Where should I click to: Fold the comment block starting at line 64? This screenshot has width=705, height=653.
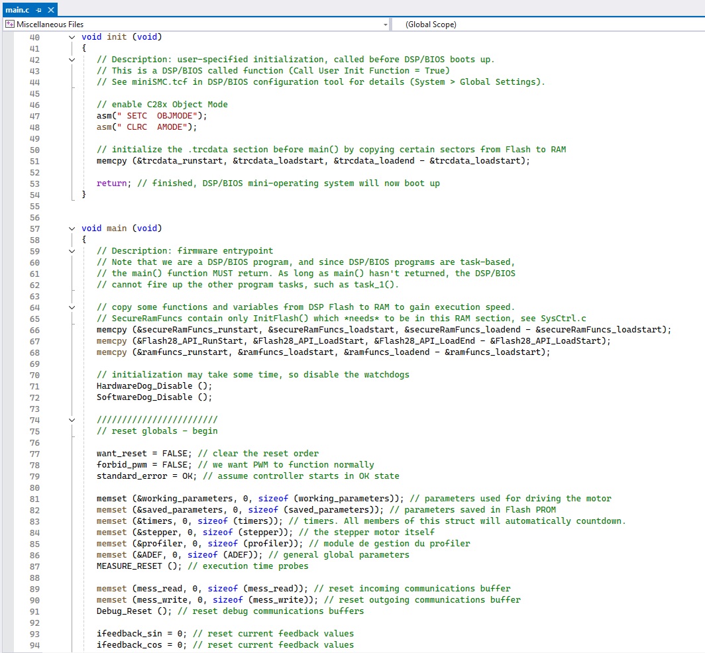72,307
